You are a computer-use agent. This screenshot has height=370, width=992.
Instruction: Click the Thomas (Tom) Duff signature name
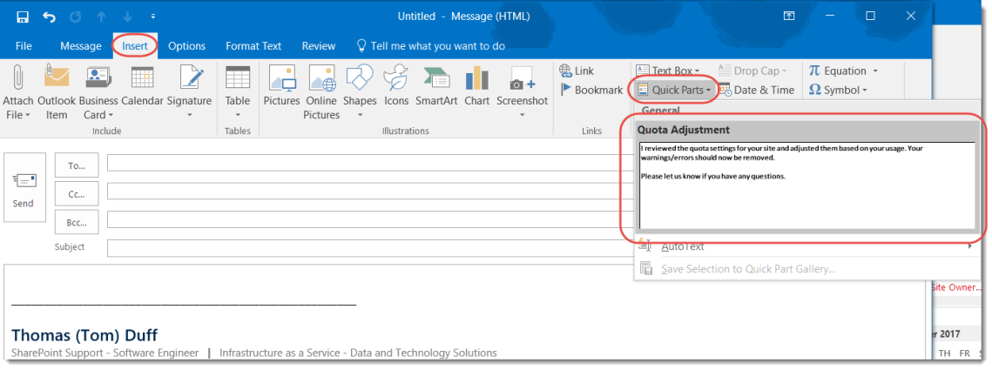click(84, 334)
